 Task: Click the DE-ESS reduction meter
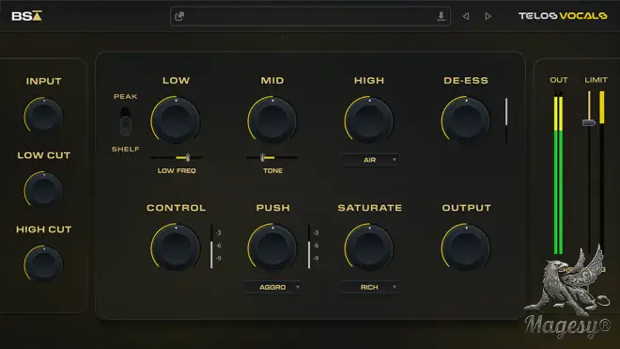pyautogui.click(x=506, y=120)
